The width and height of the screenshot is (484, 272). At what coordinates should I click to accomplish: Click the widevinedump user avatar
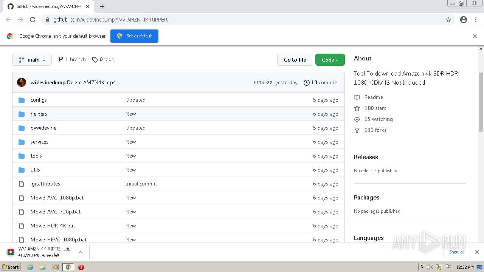(x=22, y=82)
